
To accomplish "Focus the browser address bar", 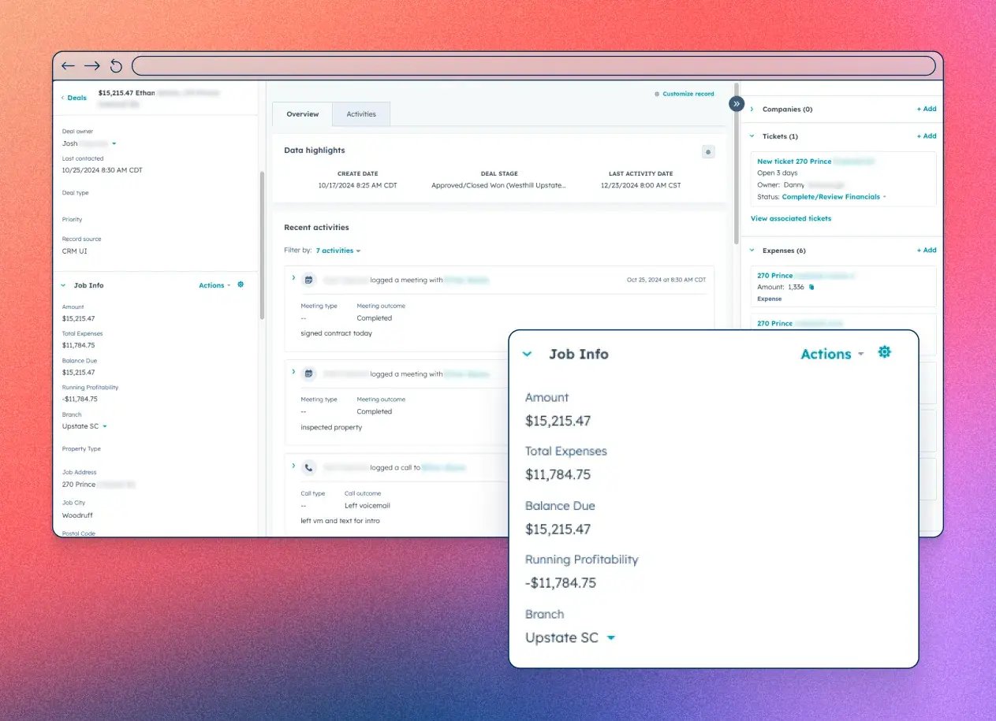I will tap(534, 65).
